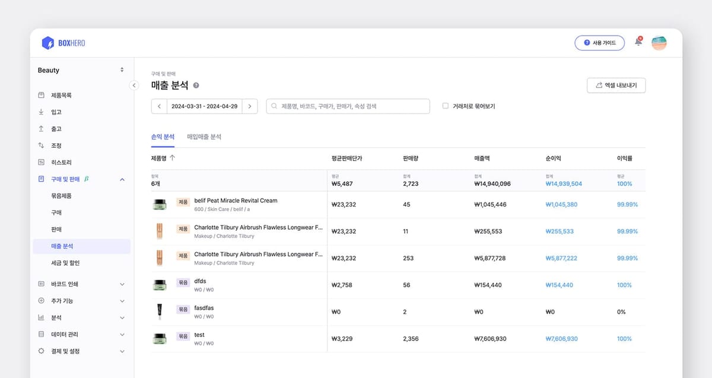Open the 사용 가이드 button
The image size is (712, 378).
click(599, 43)
